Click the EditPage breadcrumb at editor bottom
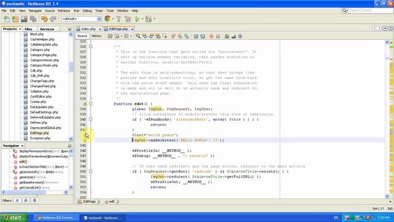The image size is (394, 222). pos(89,202)
